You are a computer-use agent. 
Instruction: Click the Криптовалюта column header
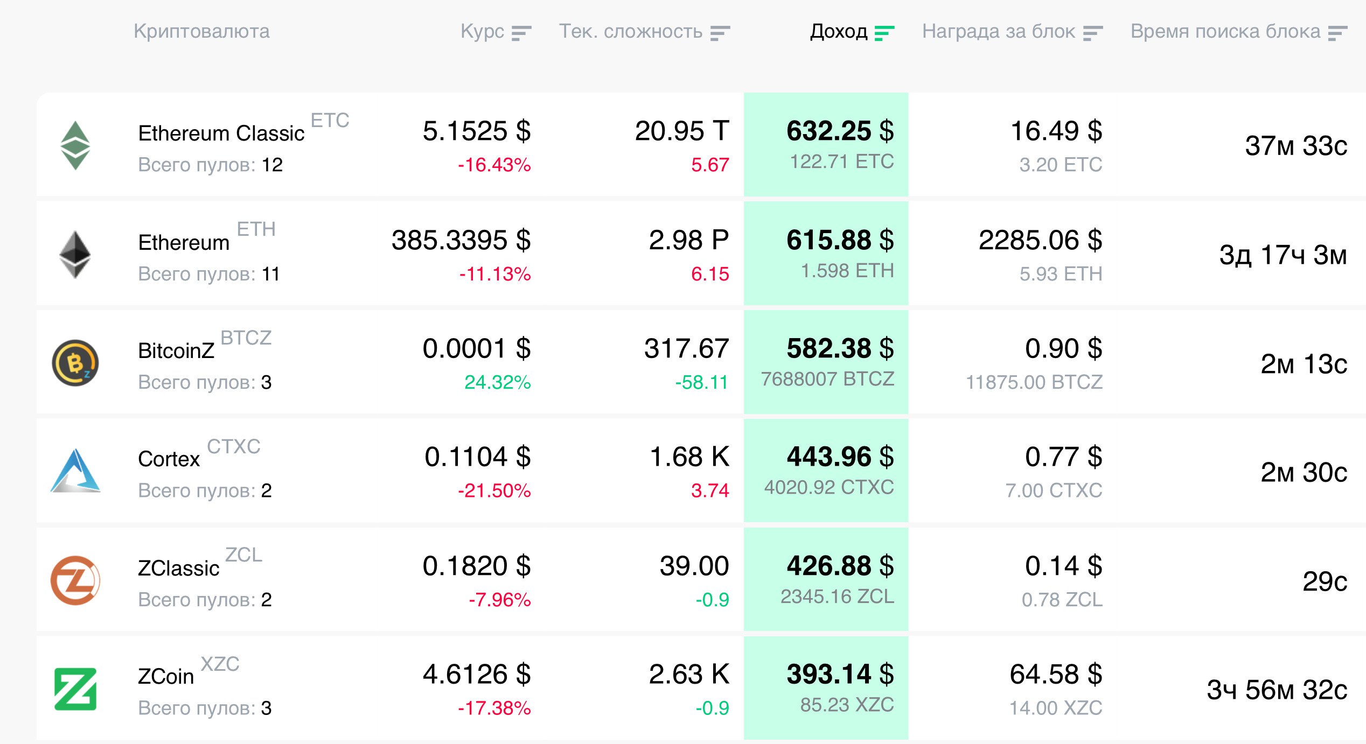[201, 31]
